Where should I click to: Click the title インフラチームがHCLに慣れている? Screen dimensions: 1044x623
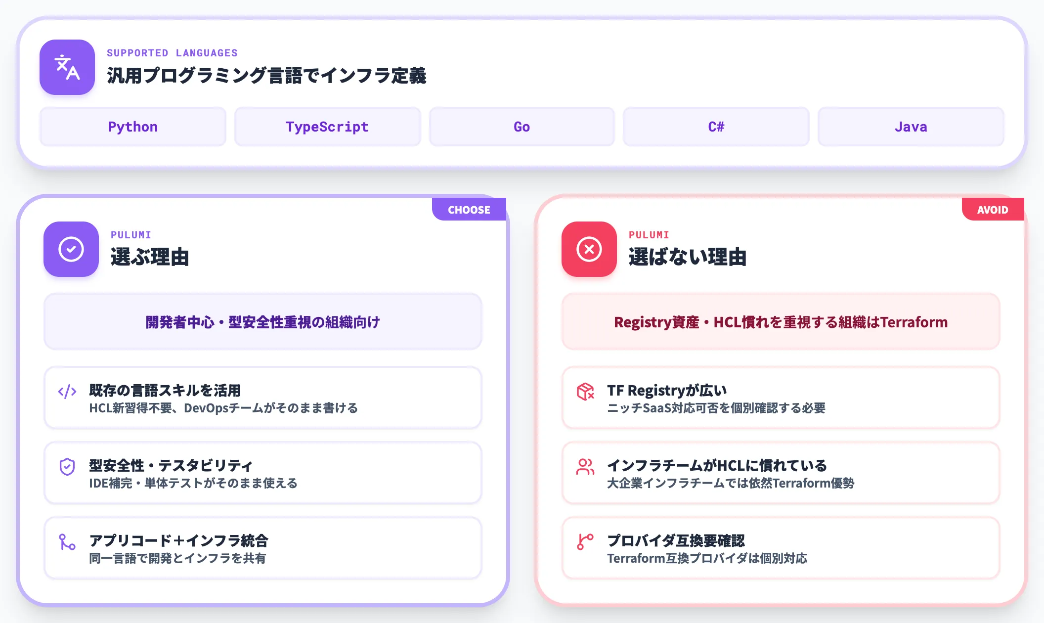click(717, 465)
